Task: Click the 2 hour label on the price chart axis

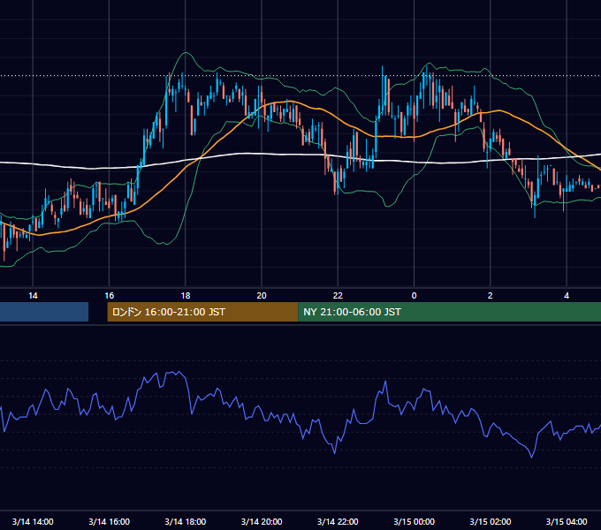Action: click(x=490, y=296)
